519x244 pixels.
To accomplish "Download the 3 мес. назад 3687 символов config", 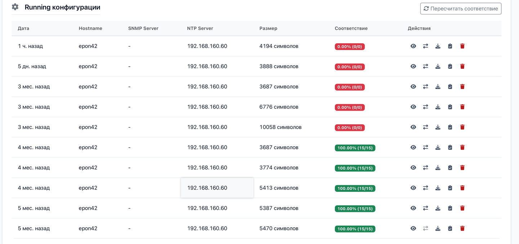I will click(438, 86).
